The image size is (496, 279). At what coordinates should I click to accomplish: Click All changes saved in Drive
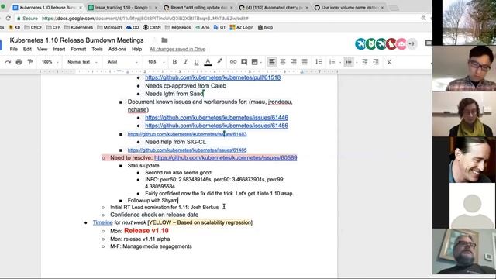tap(177, 49)
